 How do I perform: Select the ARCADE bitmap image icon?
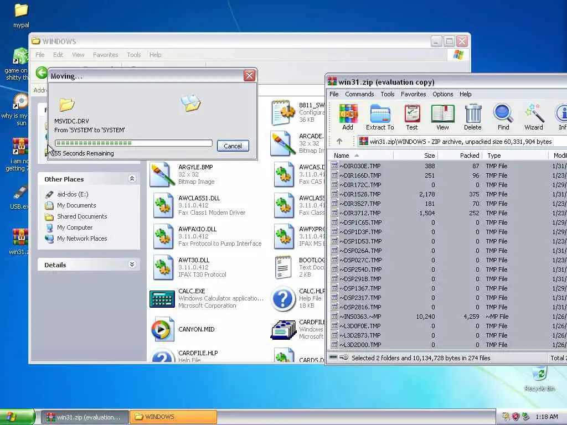(x=283, y=143)
